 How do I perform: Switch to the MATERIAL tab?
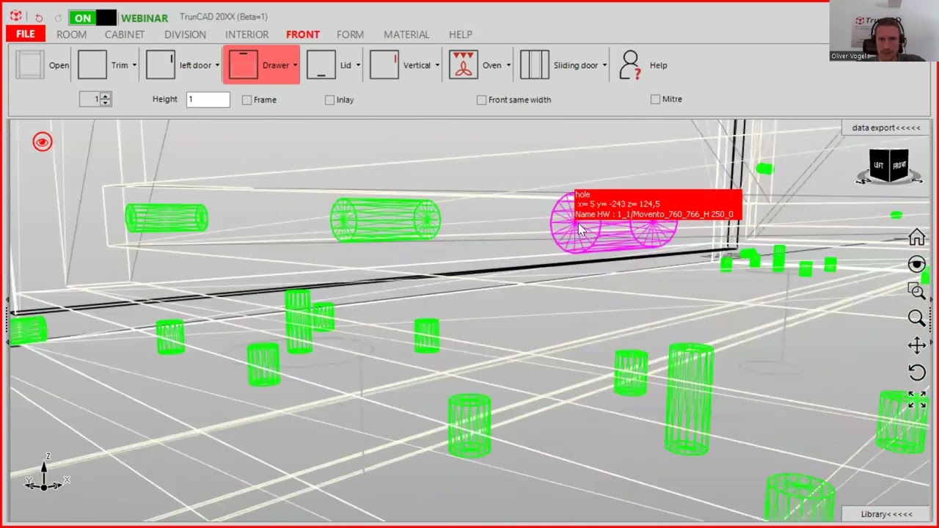pos(406,34)
